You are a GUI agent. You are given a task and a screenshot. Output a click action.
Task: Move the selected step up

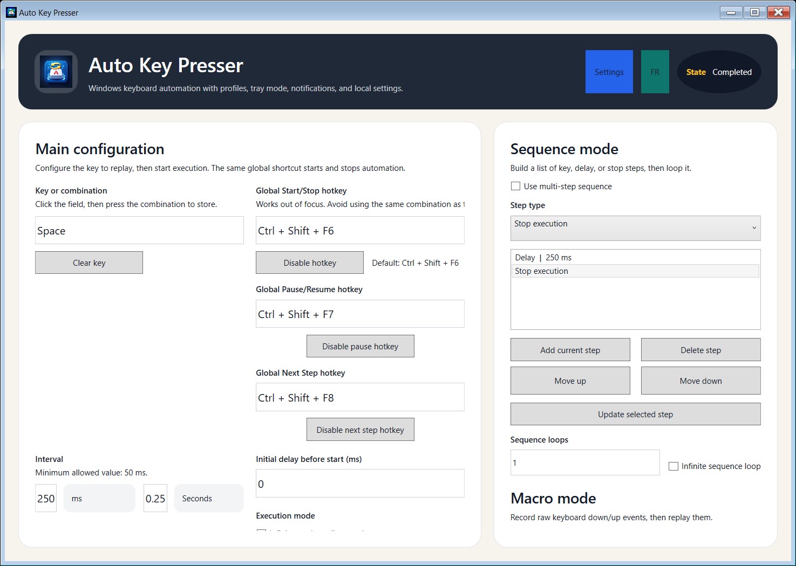pyautogui.click(x=570, y=381)
